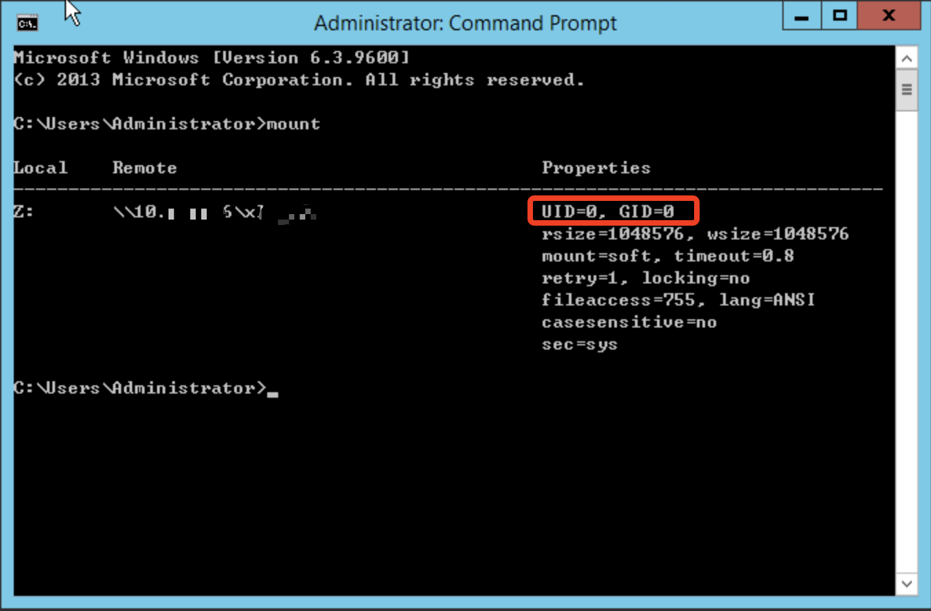Viewport: 931px width, 611px height.
Task: Minimize the Command Prompt window
Action: (801, 16)
